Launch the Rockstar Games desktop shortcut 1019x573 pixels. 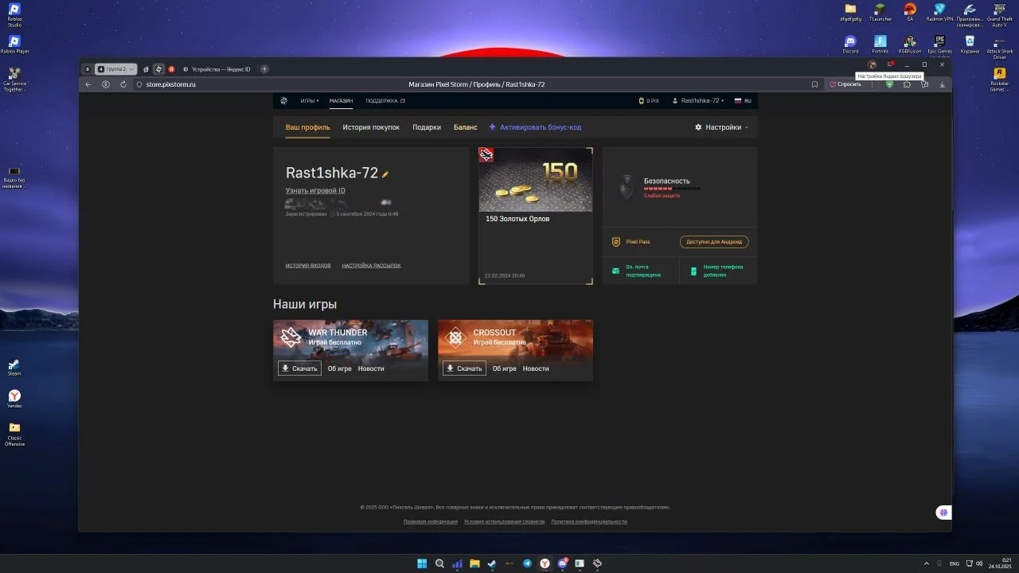[x=999, y=80]
